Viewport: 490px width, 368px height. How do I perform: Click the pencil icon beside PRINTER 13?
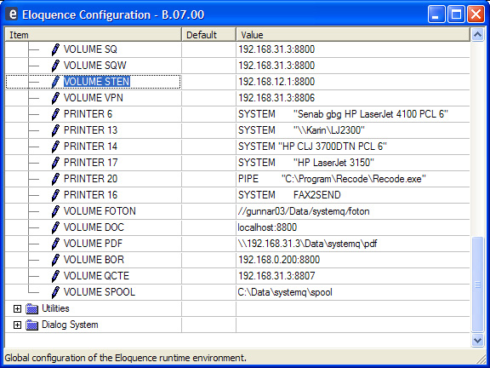(x=55, y=130)
